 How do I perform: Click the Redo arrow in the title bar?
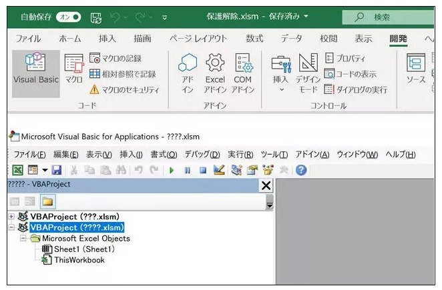(x=140, y=17)
